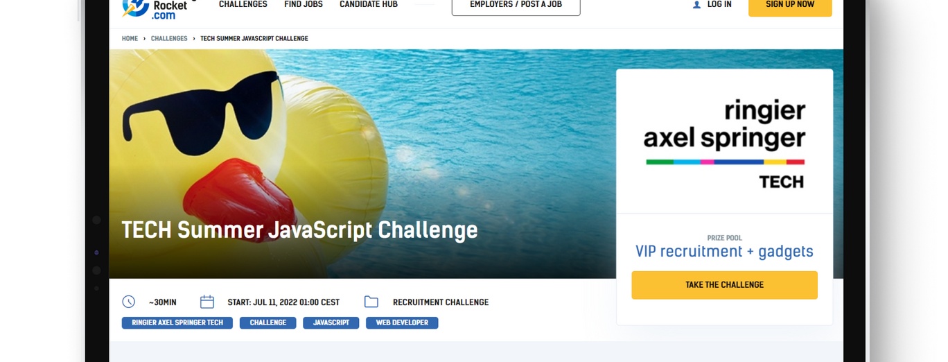Click the Sign Up Now button
Viewport: 948px width, 362px height.
(x=790, y=6)
